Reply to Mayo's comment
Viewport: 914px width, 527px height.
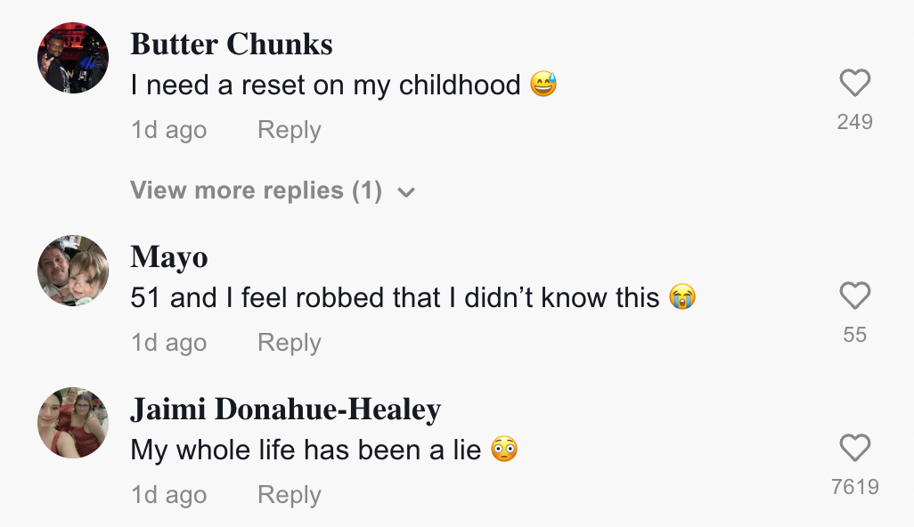289,343
